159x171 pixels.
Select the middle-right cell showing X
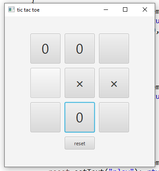pos(114,83)
